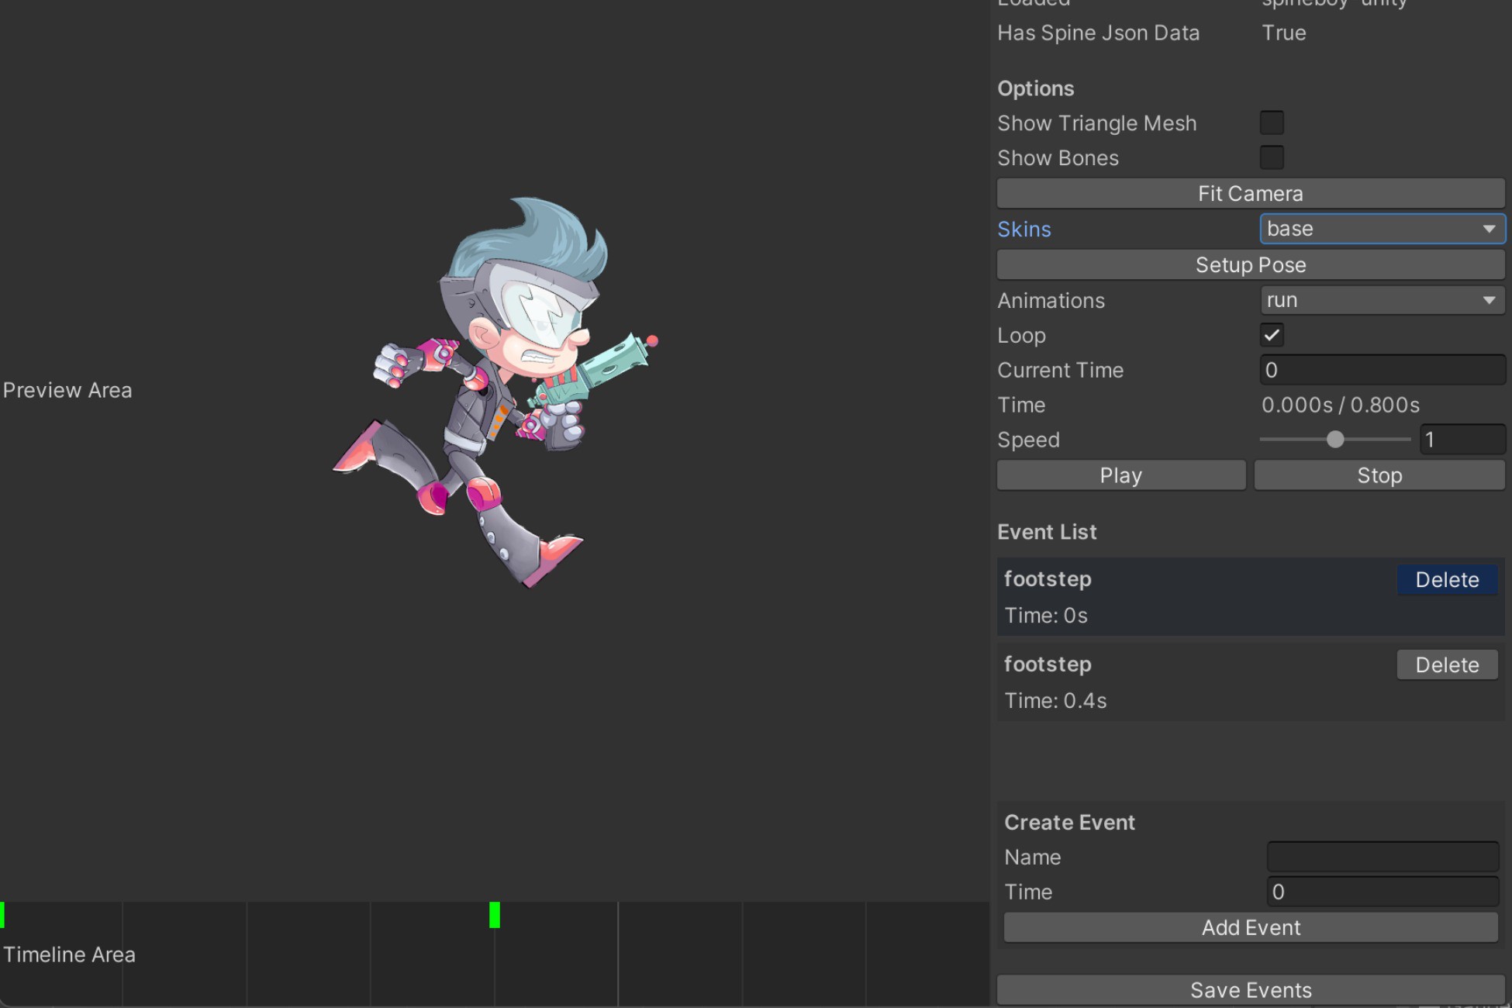Select the footstep event row at 0.4s
This screenshot has height=1008, width=1512.
pos(1251,682)
